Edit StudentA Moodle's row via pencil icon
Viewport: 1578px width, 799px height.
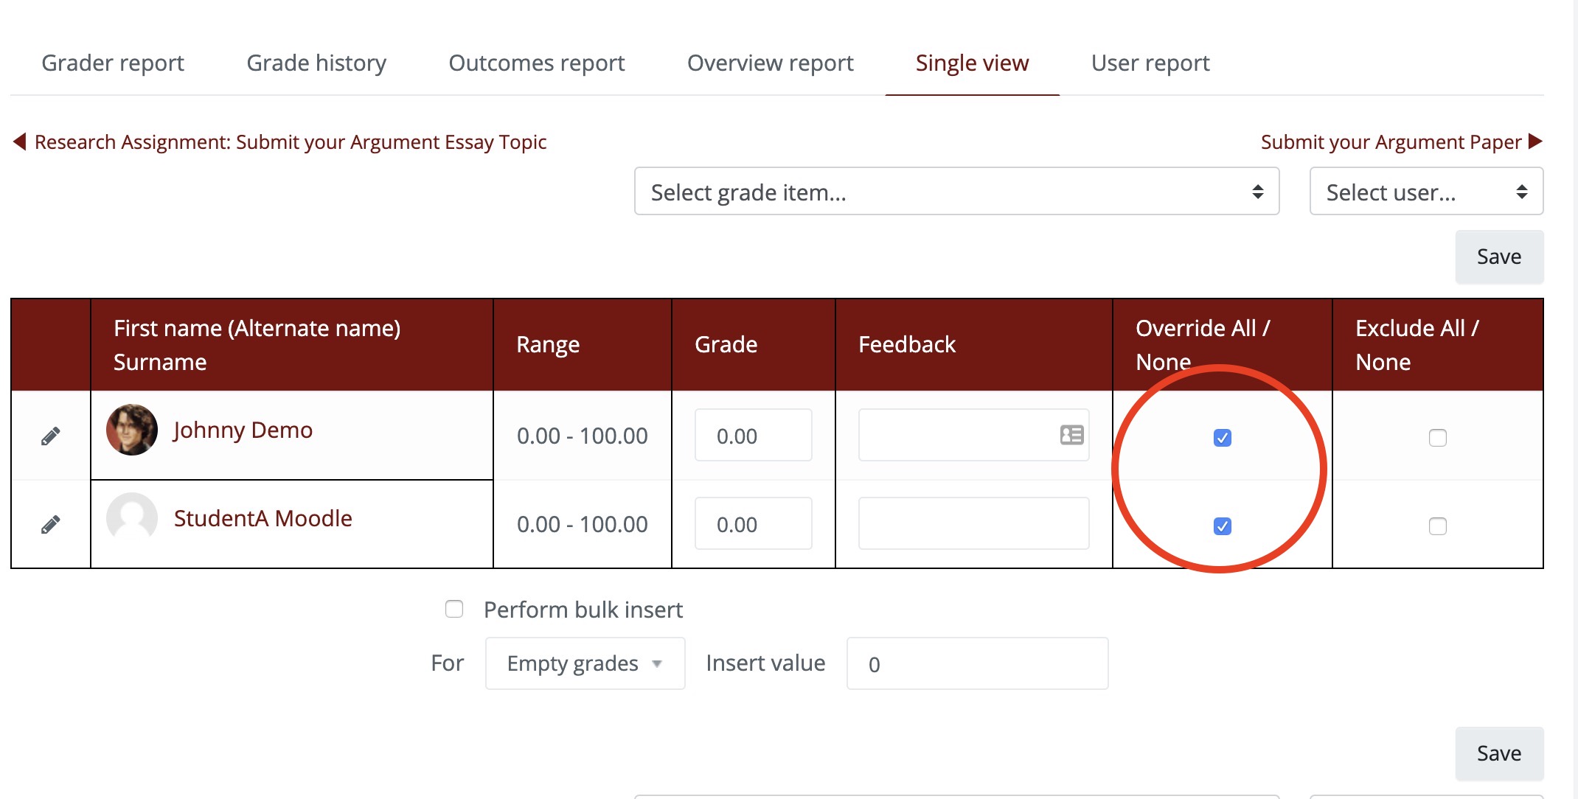[x=50, y=523]
